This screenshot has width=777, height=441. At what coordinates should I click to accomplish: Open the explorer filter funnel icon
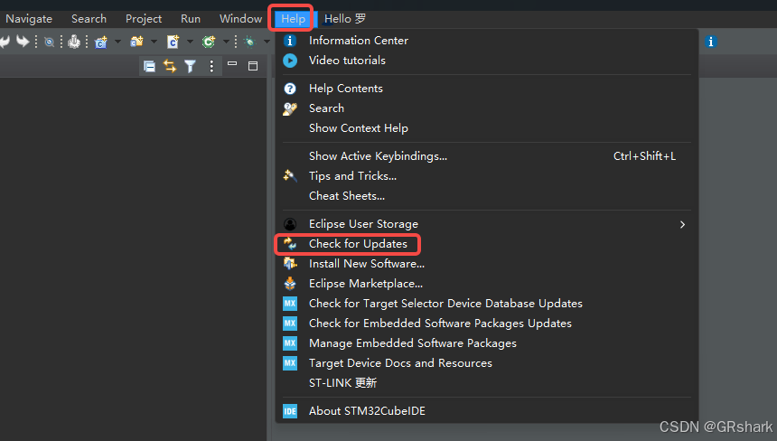point(191,66)
